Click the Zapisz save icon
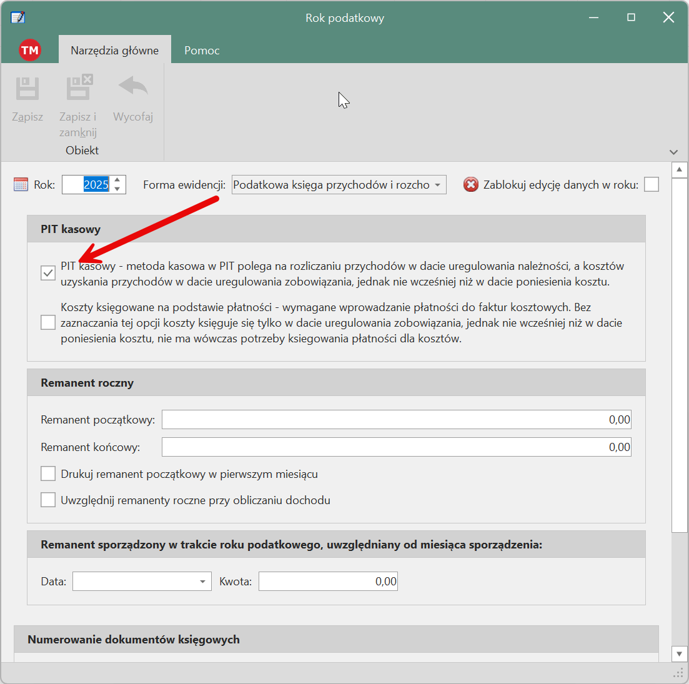This screenshot has height=684, width=689. [27, 89]
